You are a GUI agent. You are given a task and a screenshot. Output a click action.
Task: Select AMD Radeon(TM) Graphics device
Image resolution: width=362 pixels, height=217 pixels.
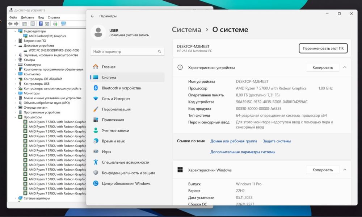click(x=47, y=36)
